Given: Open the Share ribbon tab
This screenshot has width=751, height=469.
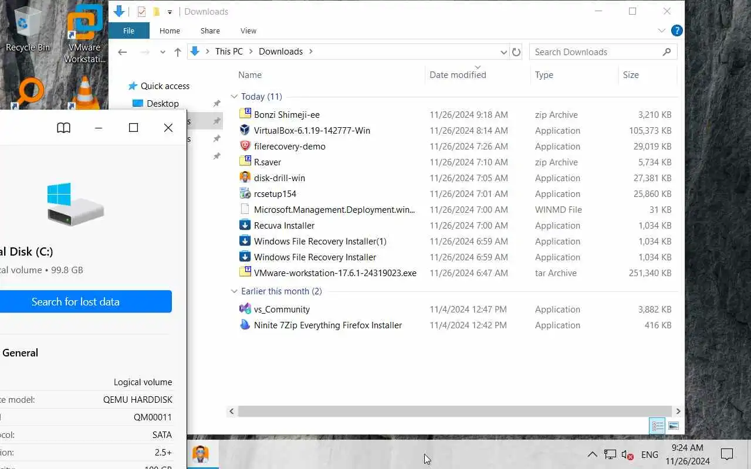Looking at the screenshot, I should click(210, 30).
